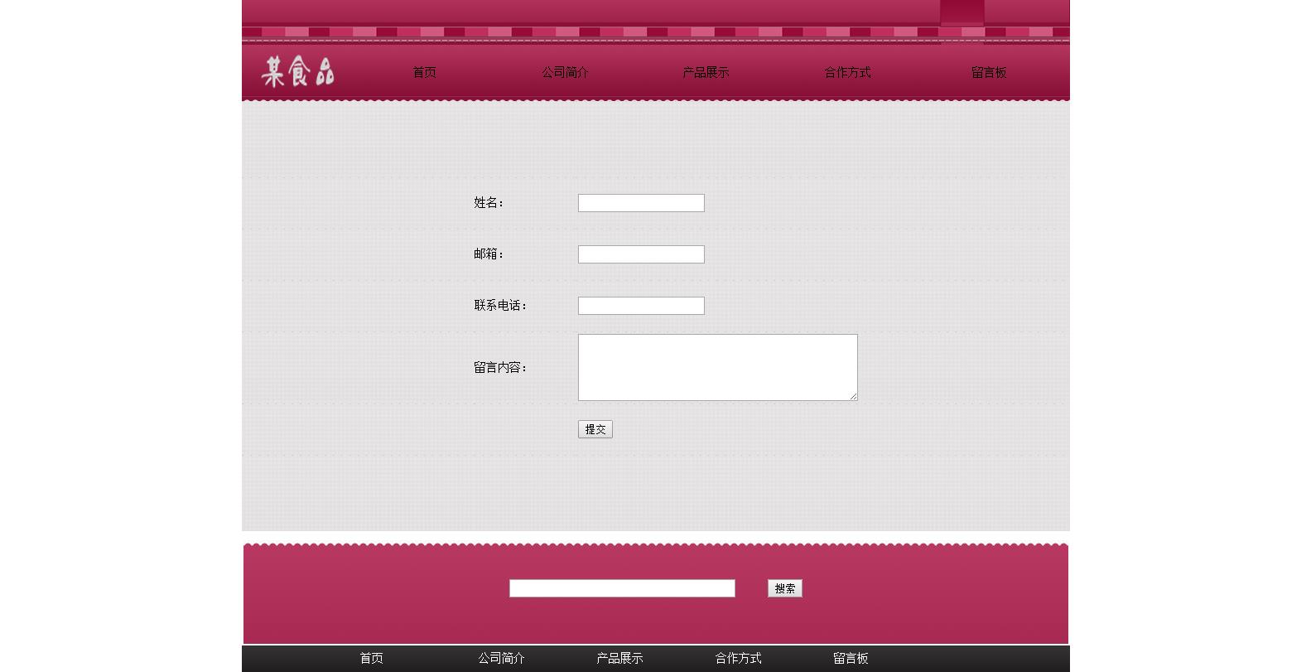Image resolution: width=1311 pixels, height=672 pixels.
Task: Go to 公司简介 in top navigation
Action: coord(565,73)
